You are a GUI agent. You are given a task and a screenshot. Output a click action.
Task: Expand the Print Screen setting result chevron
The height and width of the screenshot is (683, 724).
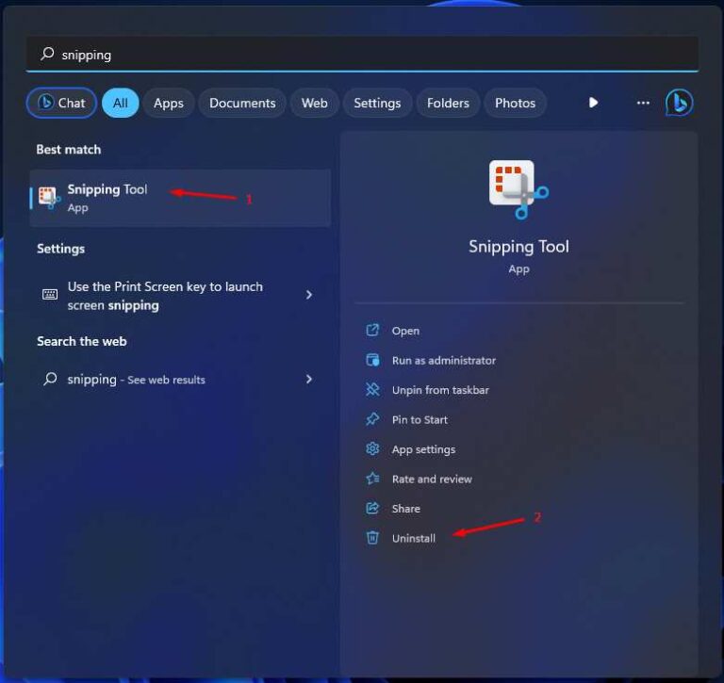(309, 295)
